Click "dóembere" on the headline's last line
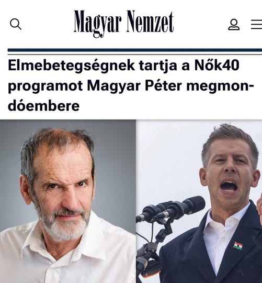 (43, 105)
